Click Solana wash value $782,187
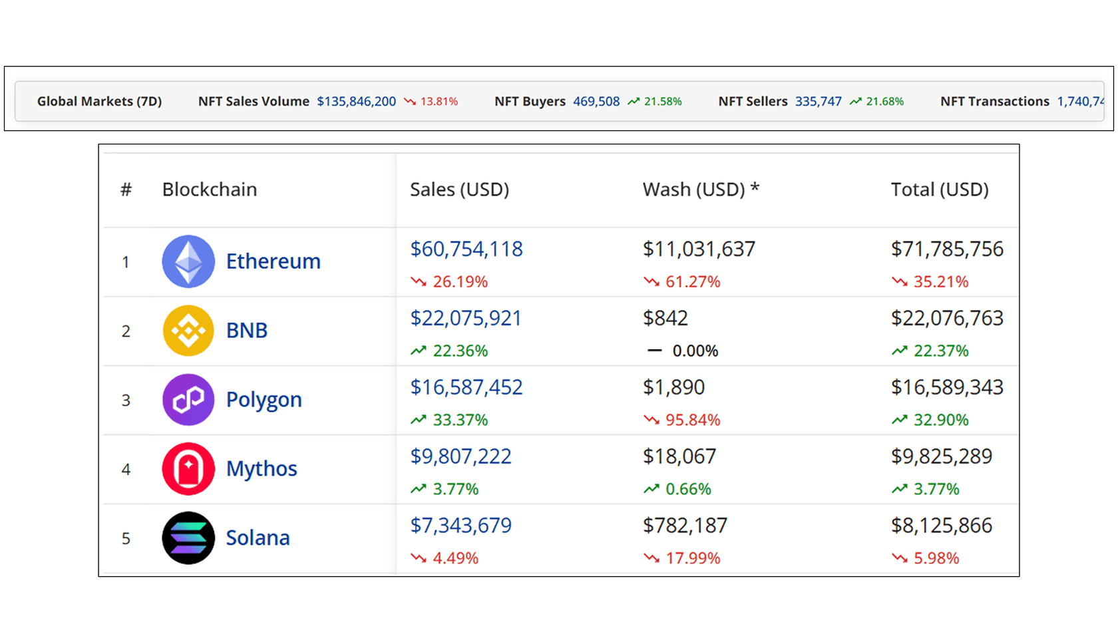Screen dimensions: 1118x628 [x=685, y=526]
